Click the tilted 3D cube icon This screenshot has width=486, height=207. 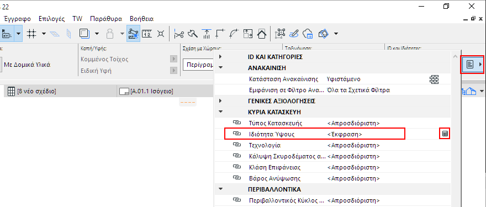323,34
